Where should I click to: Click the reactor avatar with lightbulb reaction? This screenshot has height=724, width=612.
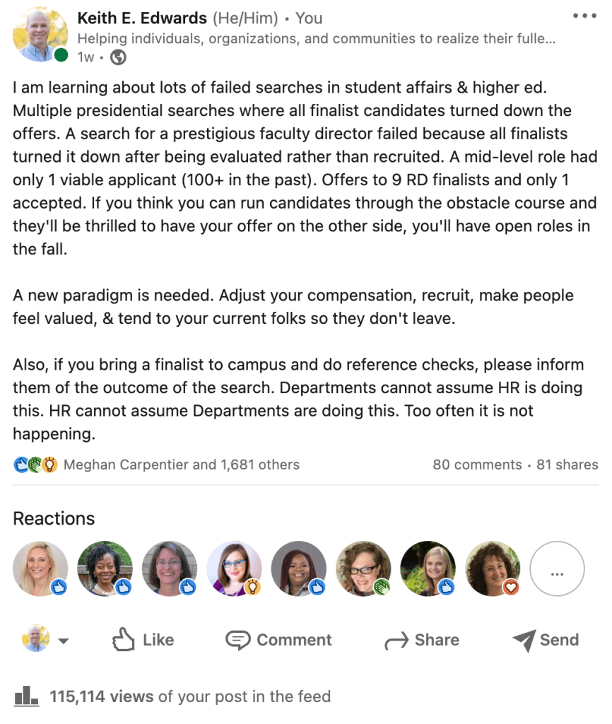tap(234, 568)
